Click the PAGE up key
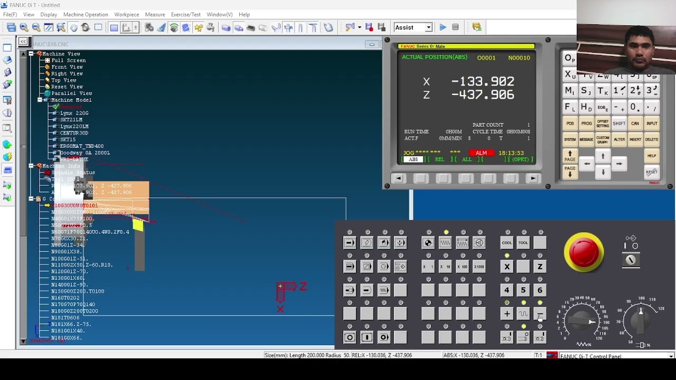 pos(570,156)
